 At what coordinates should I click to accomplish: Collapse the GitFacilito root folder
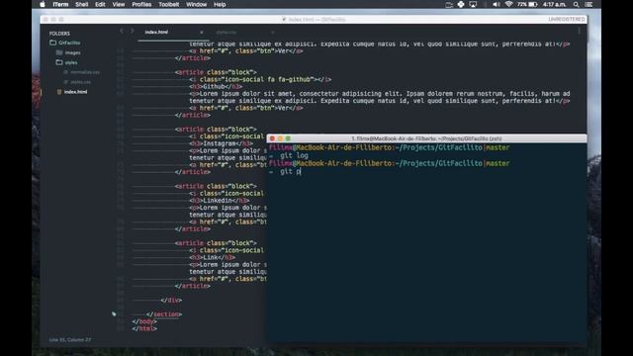(x=64, y=43)
